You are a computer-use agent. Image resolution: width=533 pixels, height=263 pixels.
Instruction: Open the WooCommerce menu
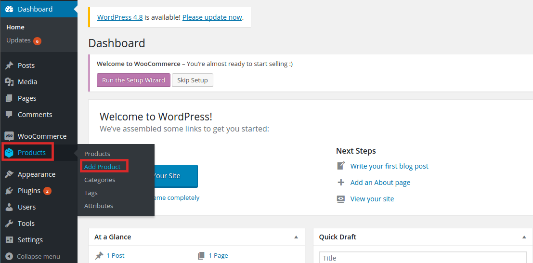tap(42, 136)
